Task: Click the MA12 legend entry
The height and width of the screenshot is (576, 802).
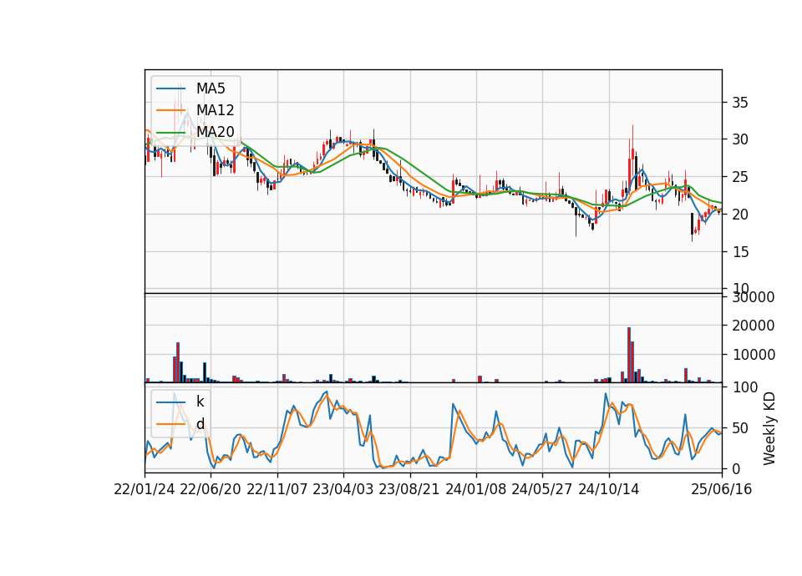Action: (x=195, y=110)
